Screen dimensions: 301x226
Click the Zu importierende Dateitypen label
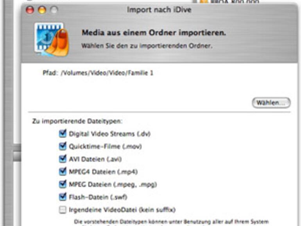point(77,121)
